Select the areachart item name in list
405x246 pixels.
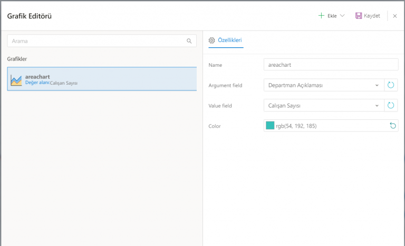click(37, 77)
